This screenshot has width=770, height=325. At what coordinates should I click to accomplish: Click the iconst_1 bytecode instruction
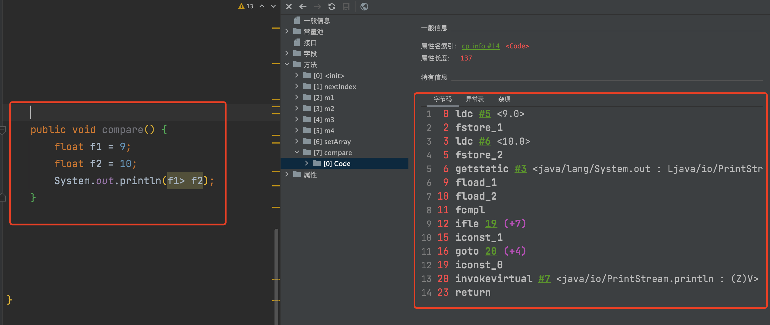(479, 237)
